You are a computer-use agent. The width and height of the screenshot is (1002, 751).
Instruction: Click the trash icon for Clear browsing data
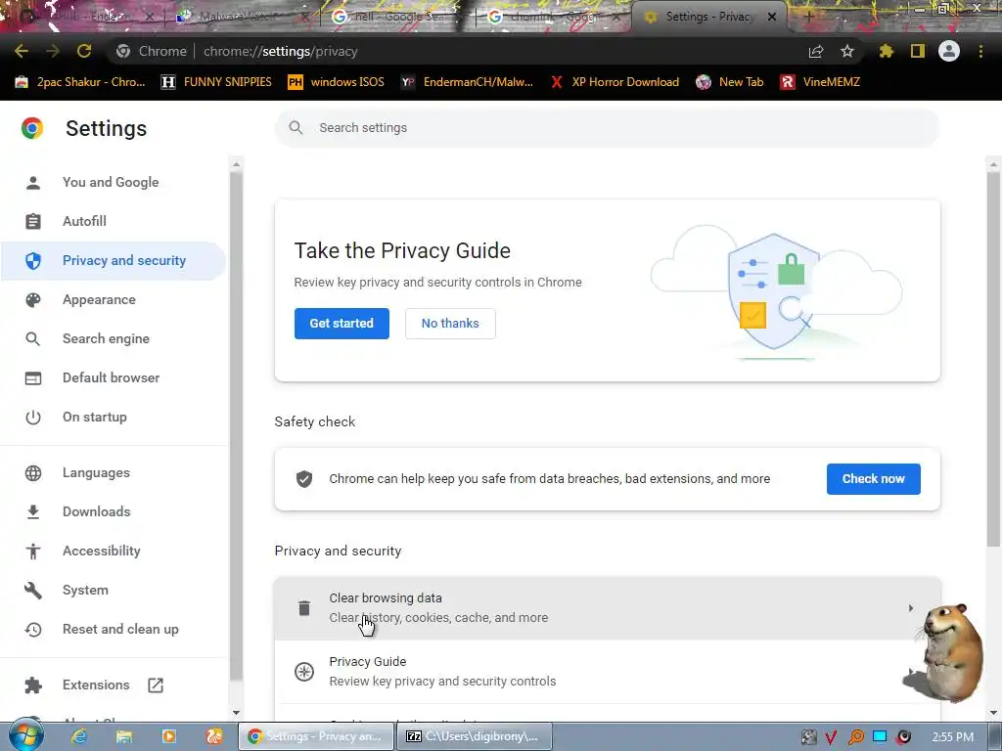[x=304, y=608]
